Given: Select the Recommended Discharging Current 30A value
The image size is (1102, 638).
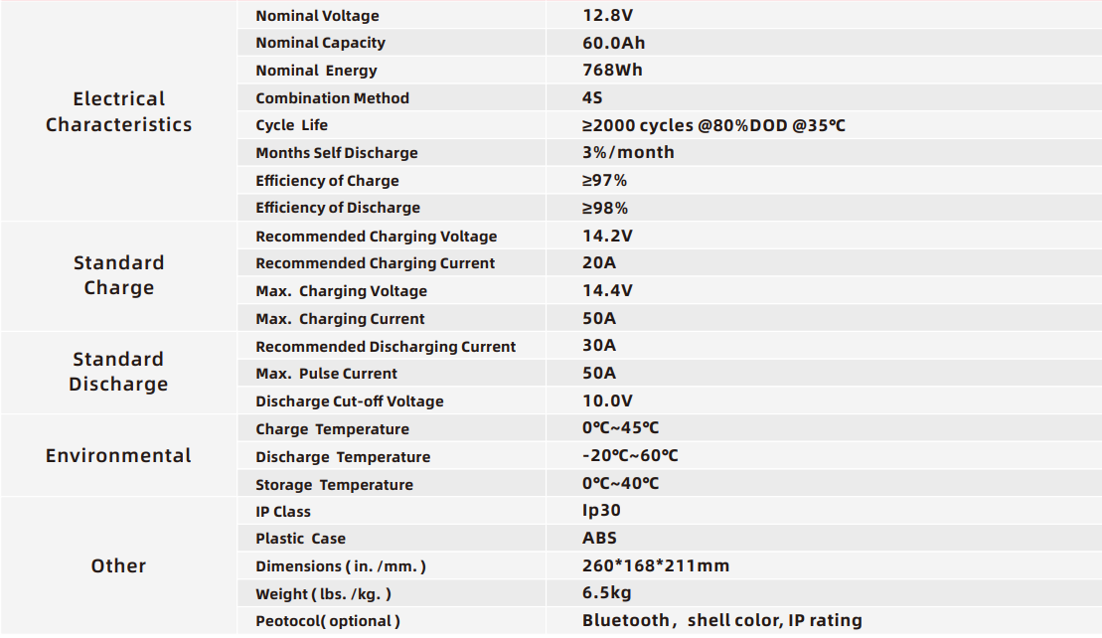Looking at the screenshot, I should point(599,345).
